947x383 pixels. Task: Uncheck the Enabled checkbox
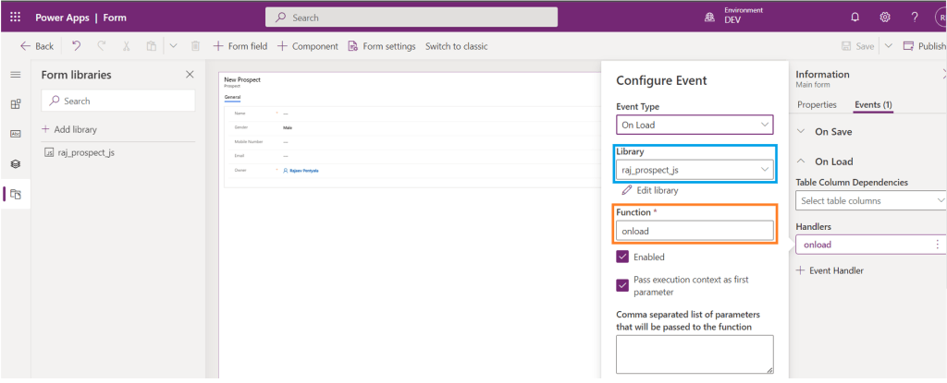click(622, 257)
